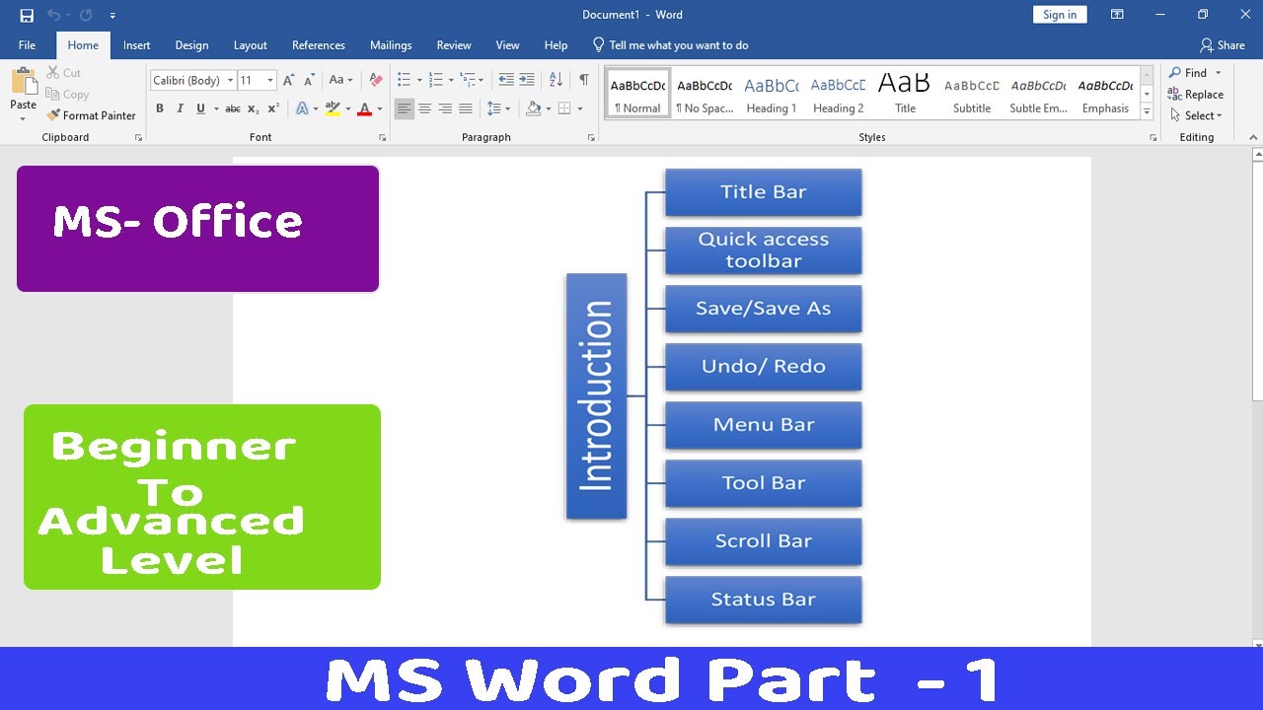Click the Text Effects icon
The image size is (1263, 710).
pos(302,108)
